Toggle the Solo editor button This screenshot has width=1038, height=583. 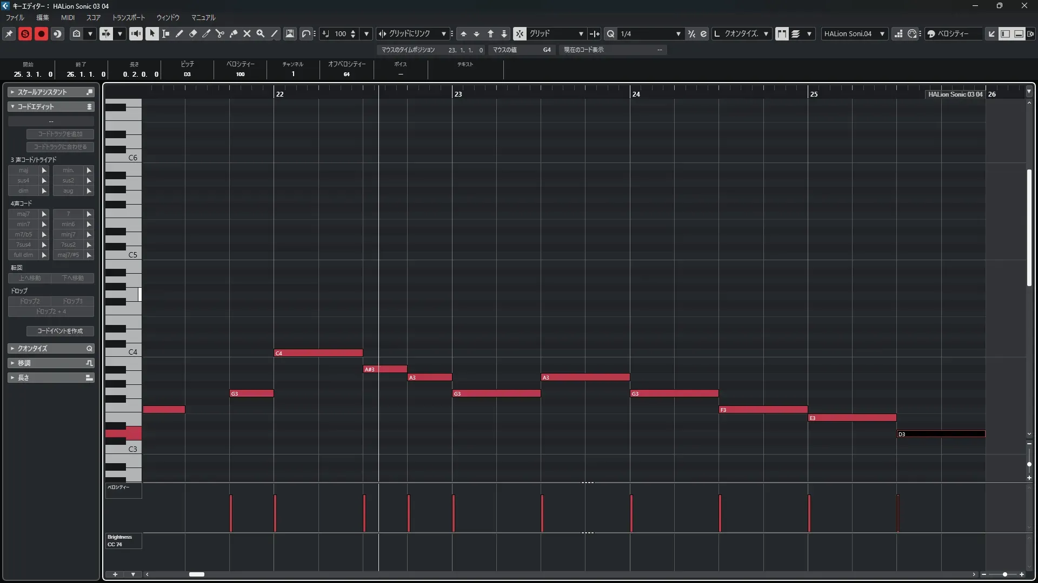tap(25, 33)
